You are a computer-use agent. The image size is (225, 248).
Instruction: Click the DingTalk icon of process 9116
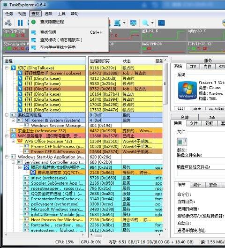point(13,68)
